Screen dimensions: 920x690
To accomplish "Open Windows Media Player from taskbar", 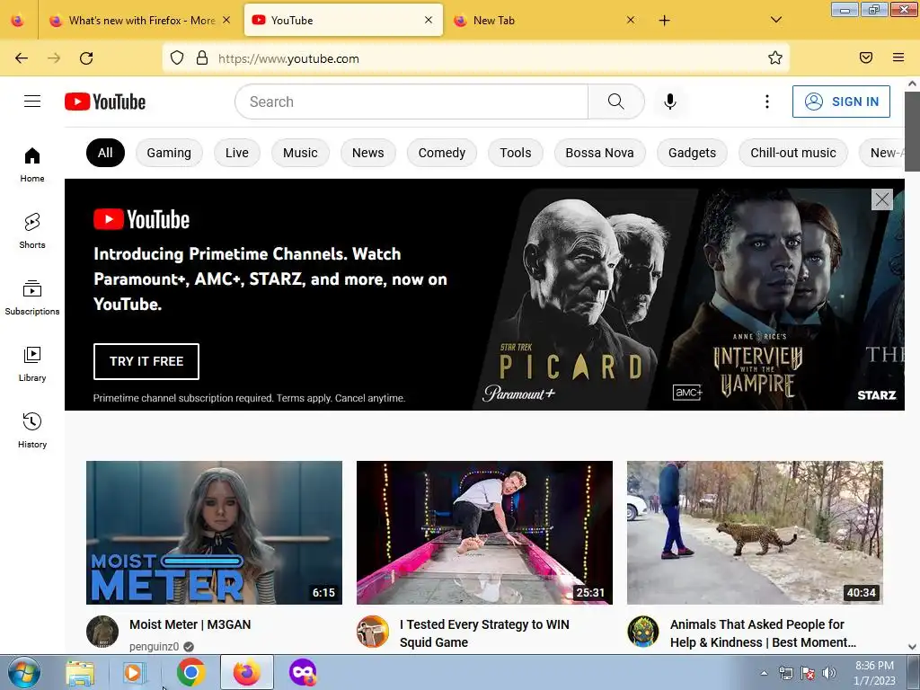I will [134, 672].
